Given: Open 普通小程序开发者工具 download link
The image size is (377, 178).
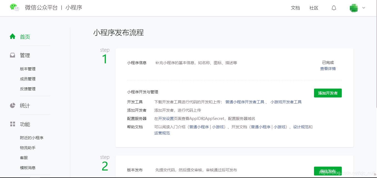Looking at the screenshot, I should point(245,102).
